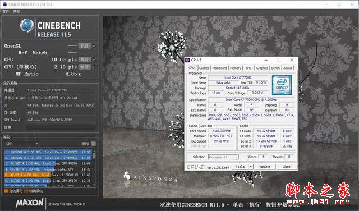The height and width of the screenshot is (211, 359).
Task: Click the '2.19 pts' single-core score
Action: pyautogui.click(x=65, y=67)
